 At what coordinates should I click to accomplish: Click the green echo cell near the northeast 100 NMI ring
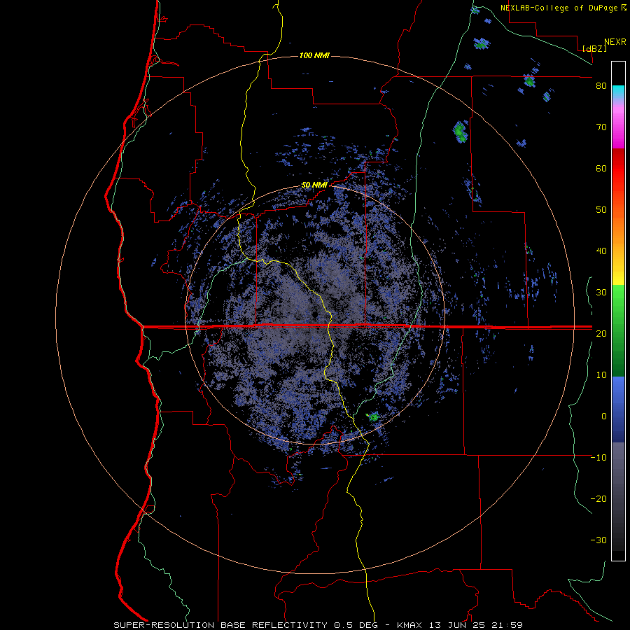[461, 132]
